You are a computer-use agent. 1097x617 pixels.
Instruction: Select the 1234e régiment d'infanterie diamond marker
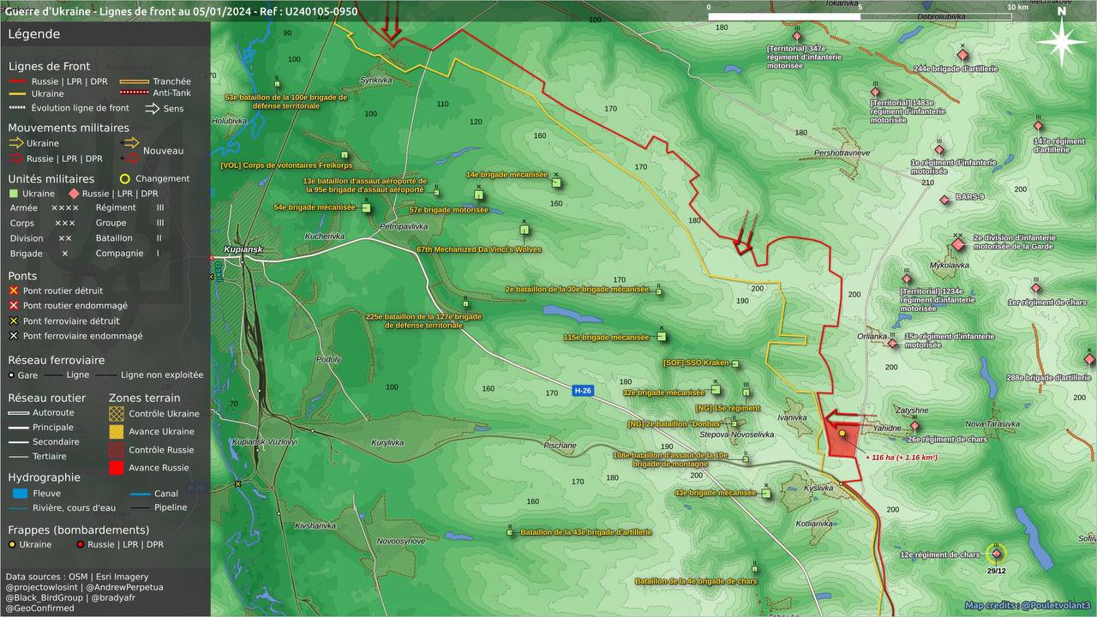(907, 279)
